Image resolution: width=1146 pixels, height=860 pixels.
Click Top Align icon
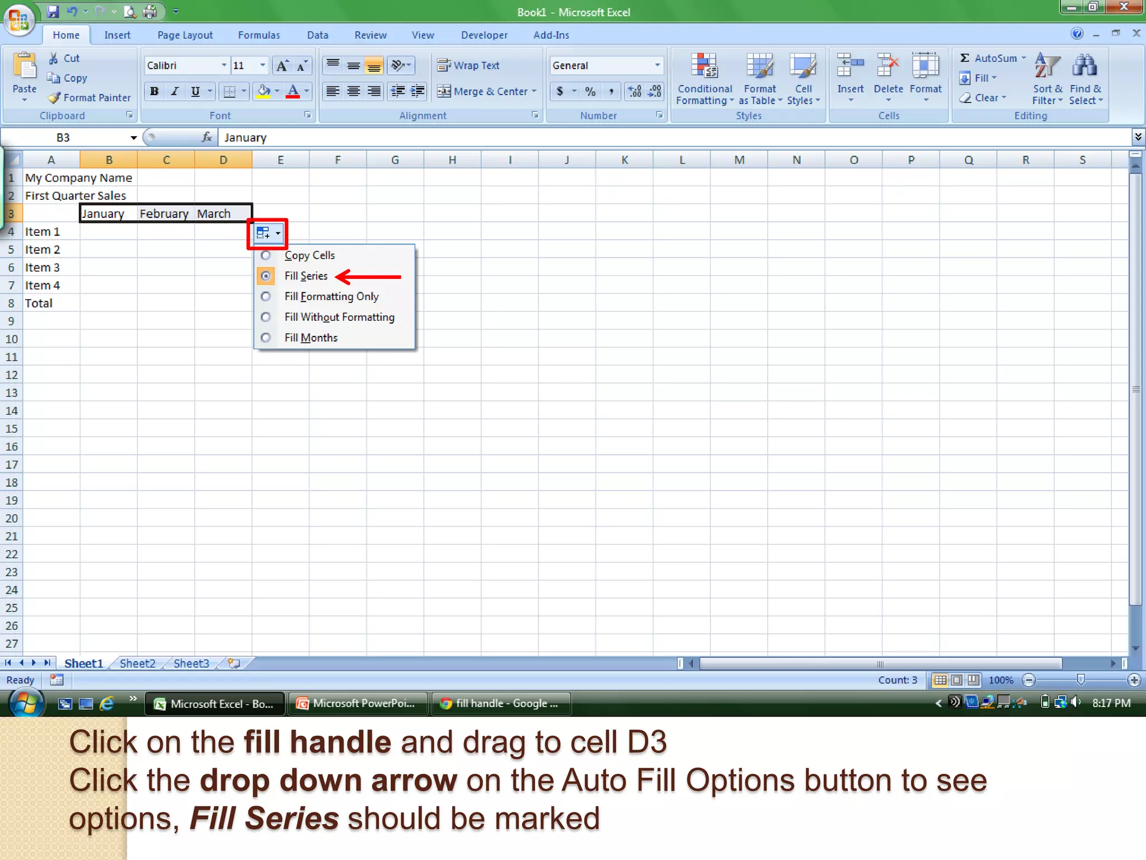pyautogui.click(x=333, y=66)
